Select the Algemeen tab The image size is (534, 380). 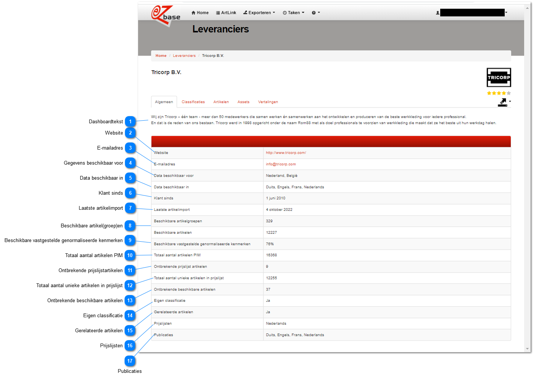pos(164,102)
